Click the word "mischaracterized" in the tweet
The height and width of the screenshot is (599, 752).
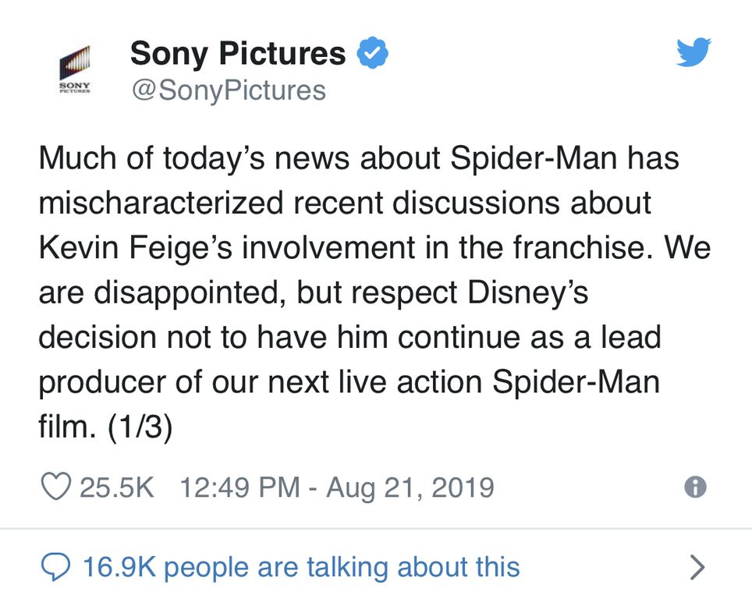160,203
